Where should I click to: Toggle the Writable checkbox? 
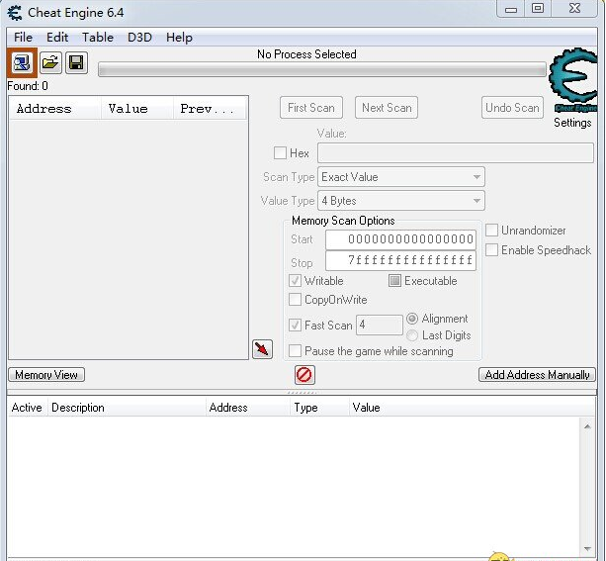pyautogui.click(x=295, y=281)
